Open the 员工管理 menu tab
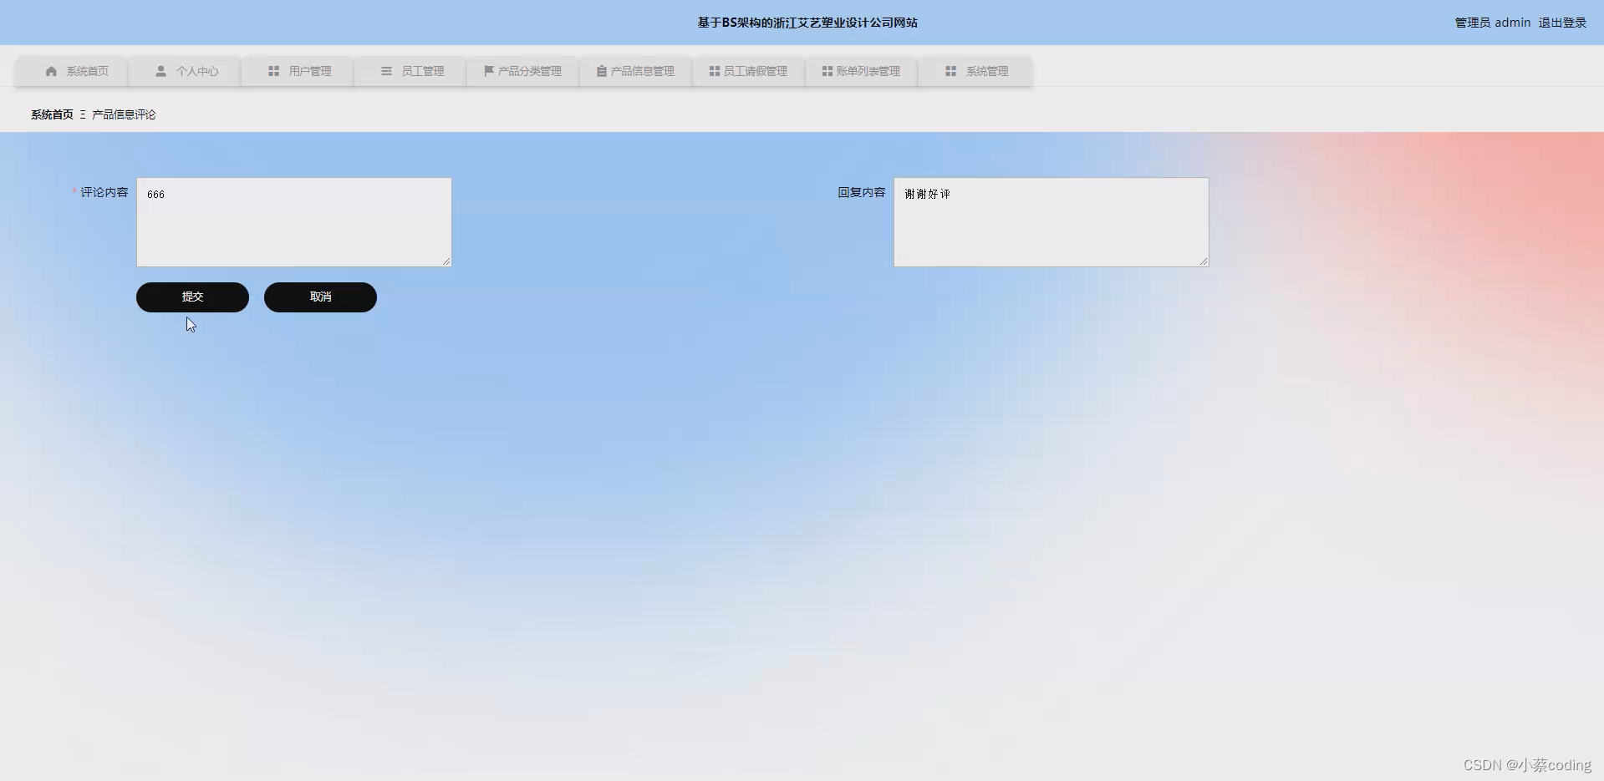 (410, 71)
